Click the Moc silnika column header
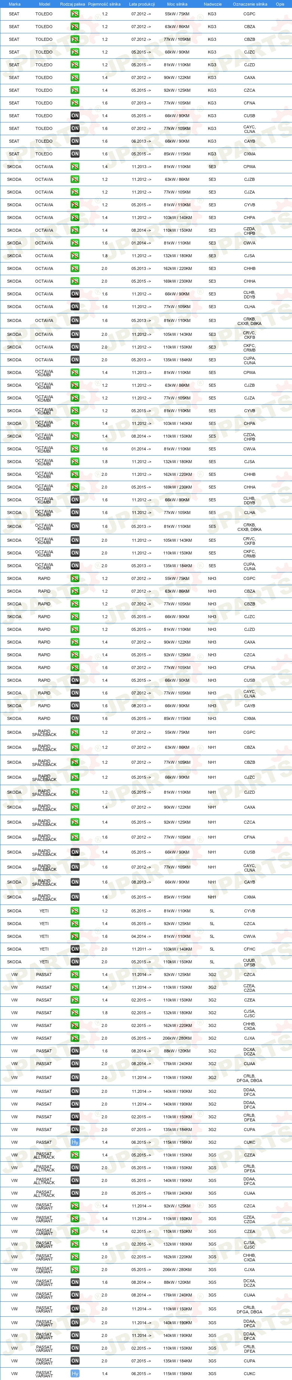 pyautogui.click(x=177, y=4)
